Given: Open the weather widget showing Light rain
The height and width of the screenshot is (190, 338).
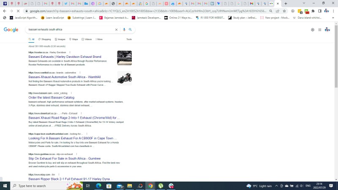Looking at the screenshot, I should click(259, 186).
